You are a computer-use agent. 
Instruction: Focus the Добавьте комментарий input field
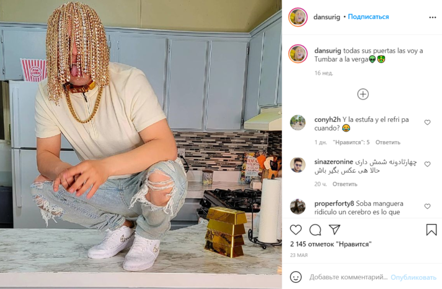coord(348,277)
